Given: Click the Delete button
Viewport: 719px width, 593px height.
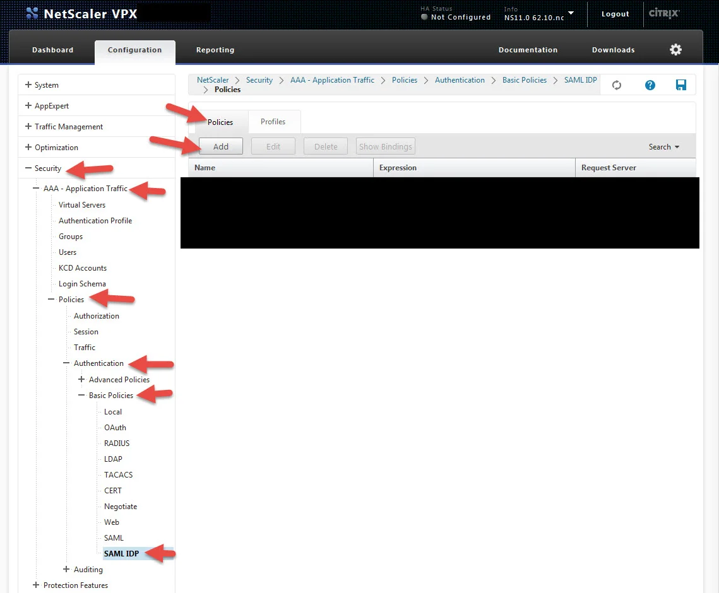Looking at the screenshot, I should tap(326, 146).
